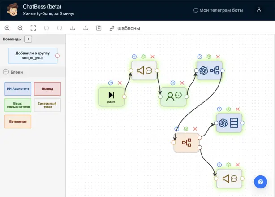The width and height of the screenshot is (275, 197).
Task: Open Мои телеграм боты page
Action: click(218, 10)
